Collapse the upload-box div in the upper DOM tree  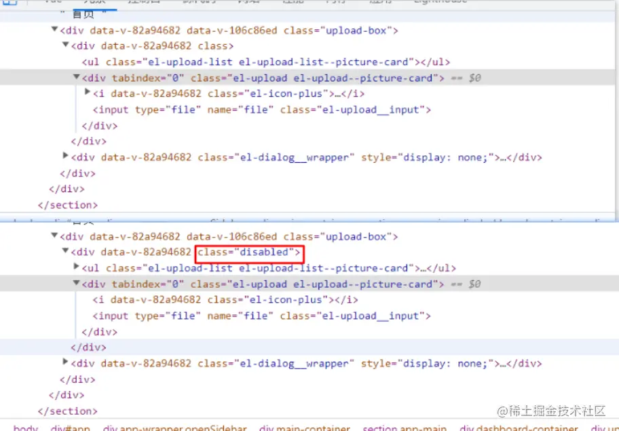coord(54,29)
